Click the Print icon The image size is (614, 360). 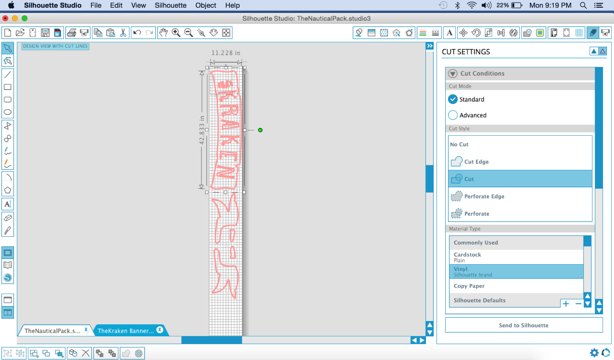point(72,33)
